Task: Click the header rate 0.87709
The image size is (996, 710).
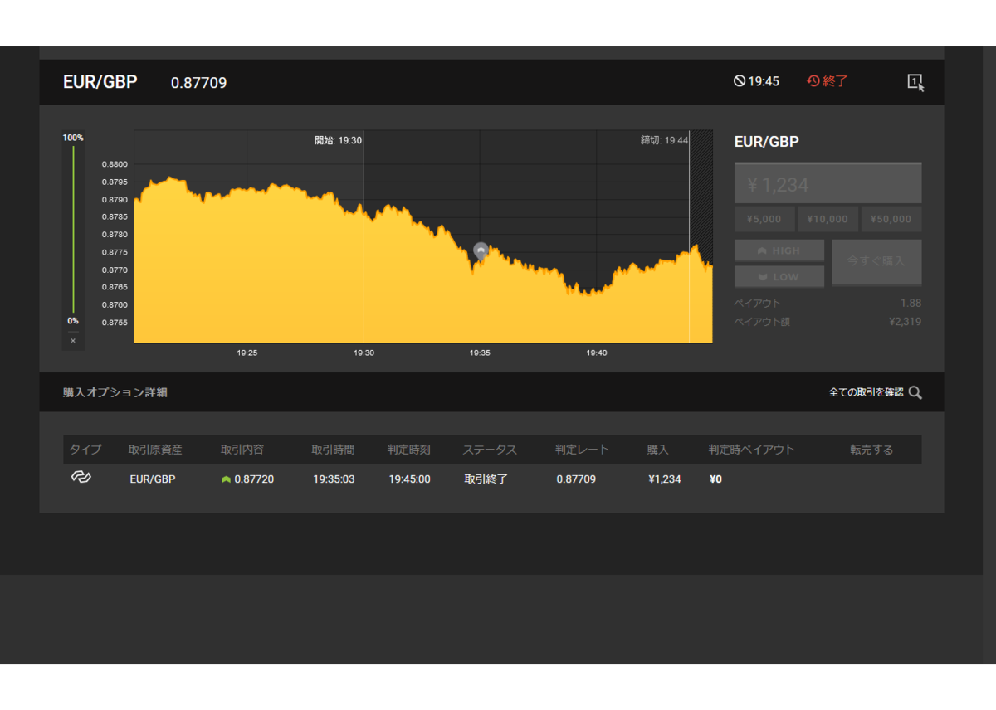Action: point(198,83)
